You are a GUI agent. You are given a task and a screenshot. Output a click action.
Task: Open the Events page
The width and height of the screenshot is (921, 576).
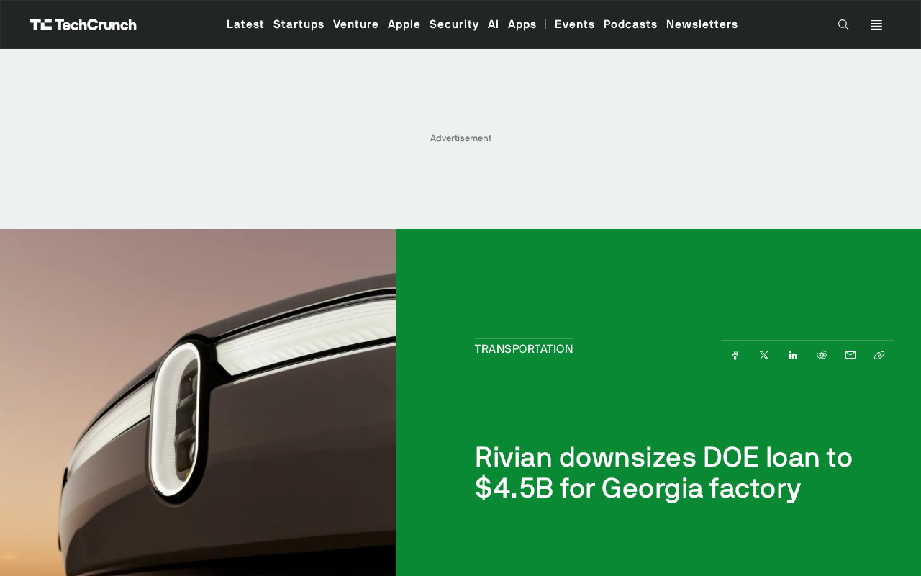pos(575,24)
